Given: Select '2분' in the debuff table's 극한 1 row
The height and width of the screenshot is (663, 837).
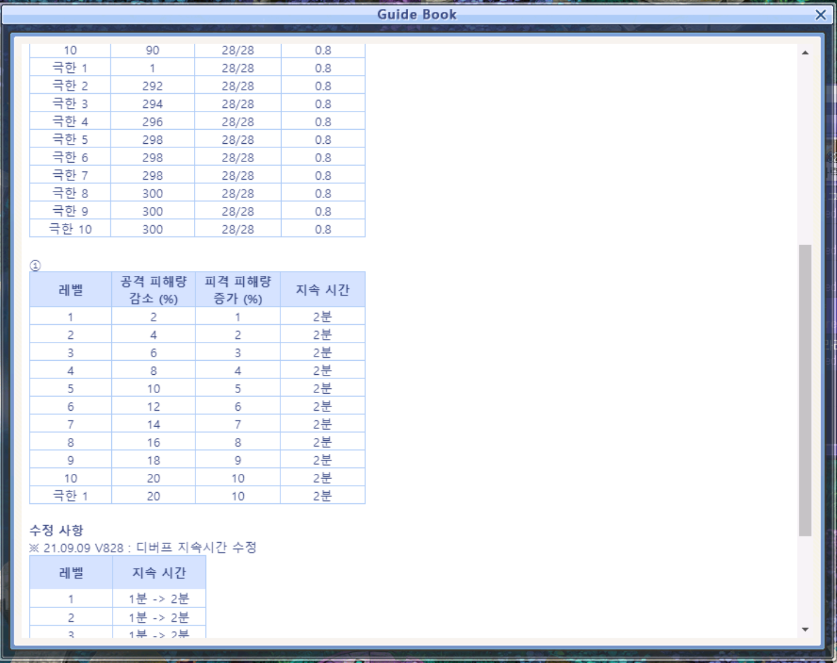Looking at the screenshot, I should pos(323,496).
